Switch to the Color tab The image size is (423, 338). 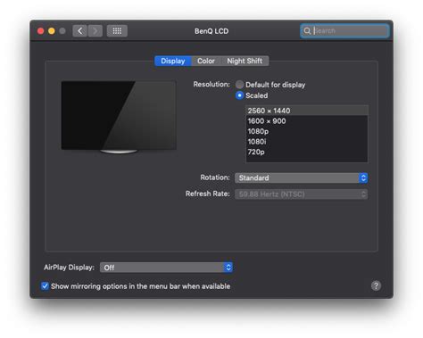click(x=206, y=61)
